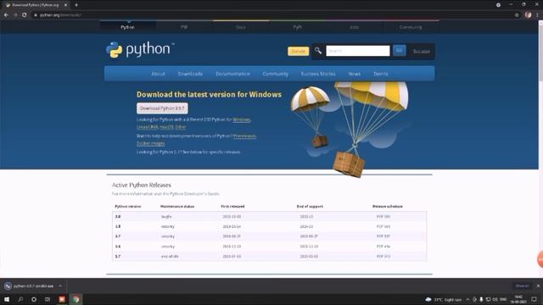Open the Documentation menu
Image resolution: width=543 pixels, height=305 pixels.
point(232,74)
